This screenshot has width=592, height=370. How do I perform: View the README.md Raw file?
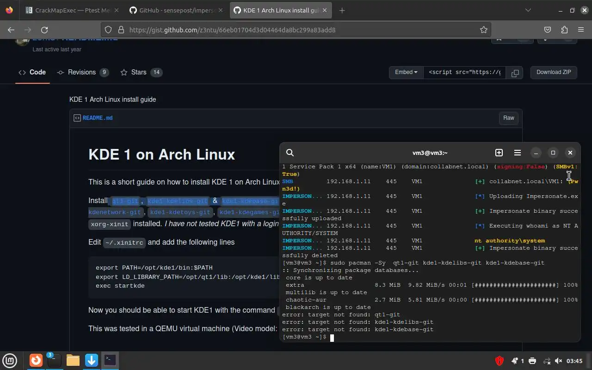point(509,118)
